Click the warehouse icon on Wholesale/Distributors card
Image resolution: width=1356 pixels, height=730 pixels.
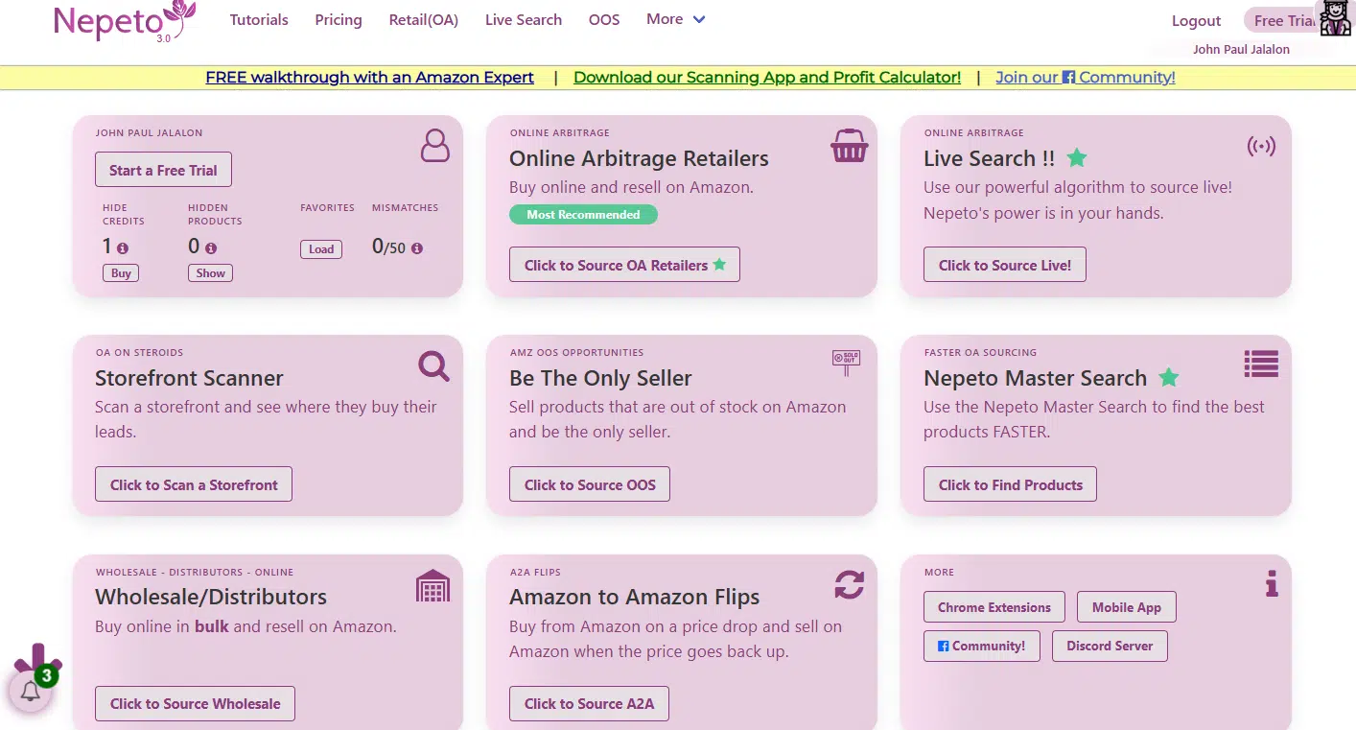[x=433, y=585]
